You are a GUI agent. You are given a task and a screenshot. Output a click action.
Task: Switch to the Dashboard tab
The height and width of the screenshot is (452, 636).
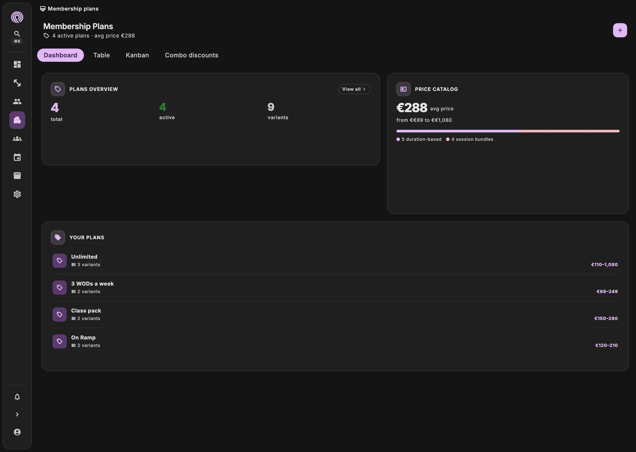pos(60,55)
